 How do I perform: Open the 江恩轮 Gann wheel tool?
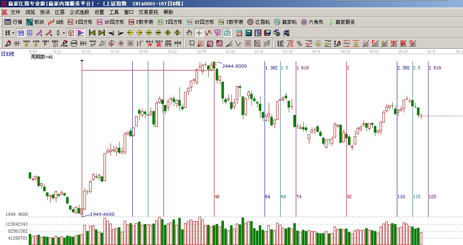(x=259, y=22)
